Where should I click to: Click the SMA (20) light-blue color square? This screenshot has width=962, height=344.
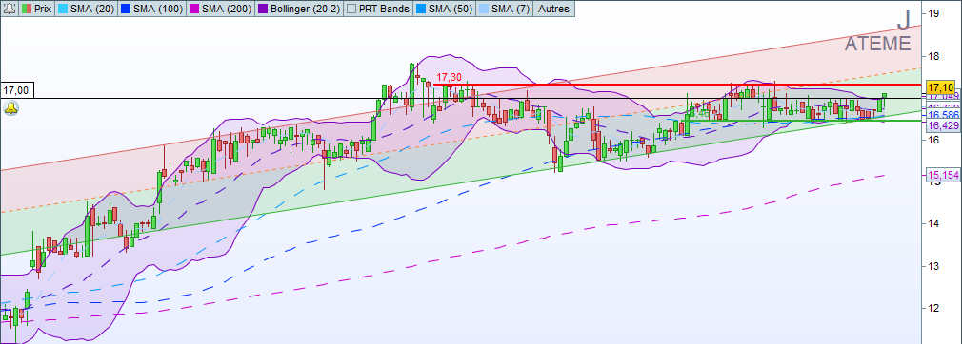pos(62,9)
